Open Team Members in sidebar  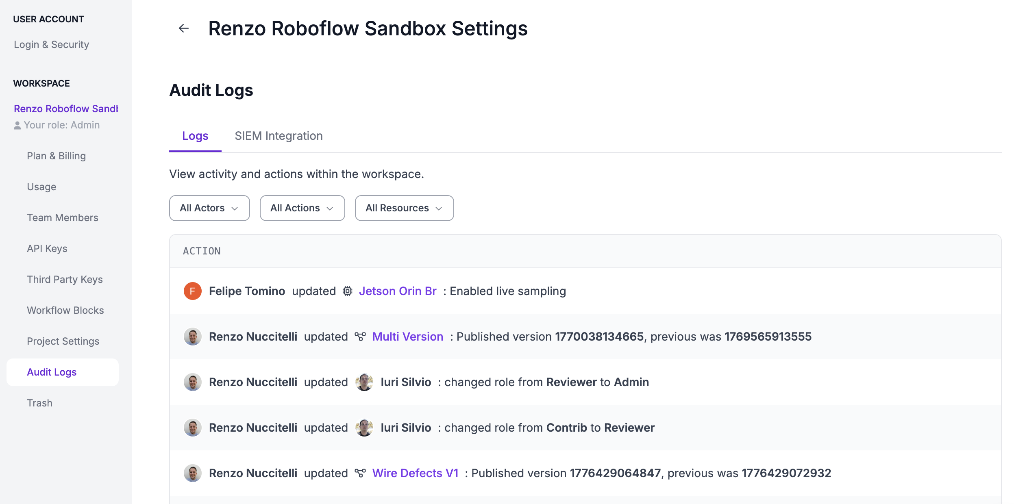point(63,218)
